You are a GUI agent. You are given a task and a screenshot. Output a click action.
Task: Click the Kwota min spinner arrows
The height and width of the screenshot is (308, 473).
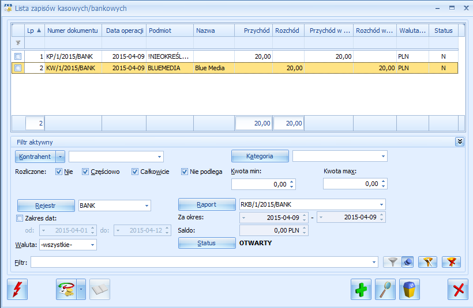click(x=292, y=184)
